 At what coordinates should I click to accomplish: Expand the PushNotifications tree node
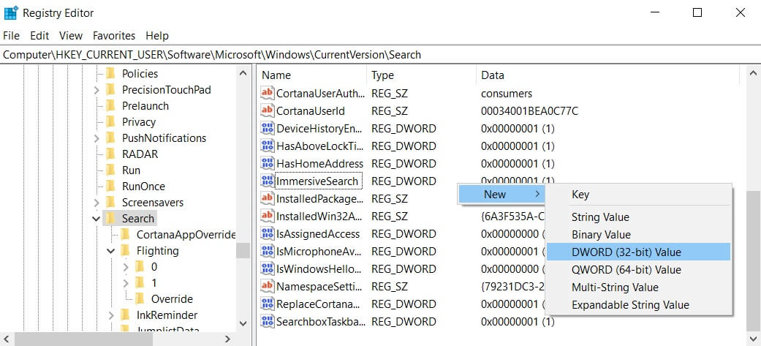(96, 138)
